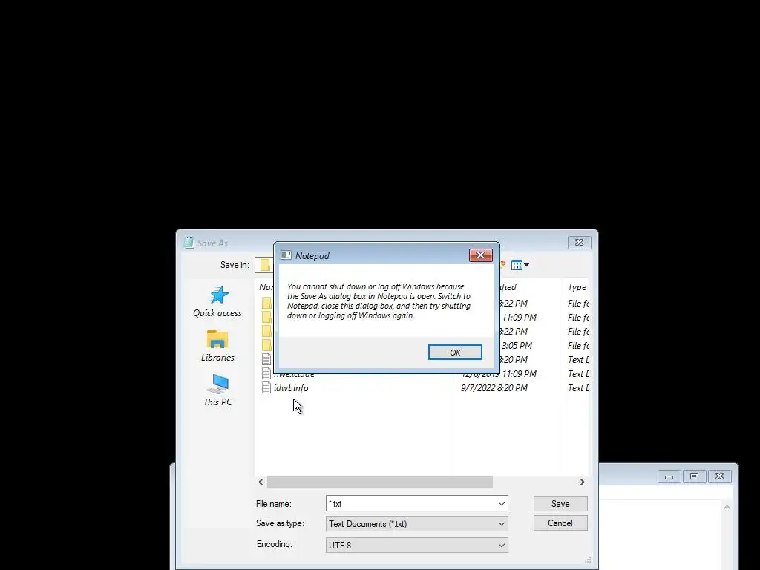
Task: Close the Save As dialog
Action: (579, 243)
